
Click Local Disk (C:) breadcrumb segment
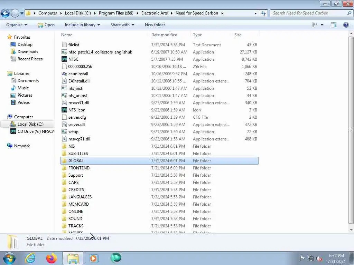pyautogui.click(x=78, y=13)
